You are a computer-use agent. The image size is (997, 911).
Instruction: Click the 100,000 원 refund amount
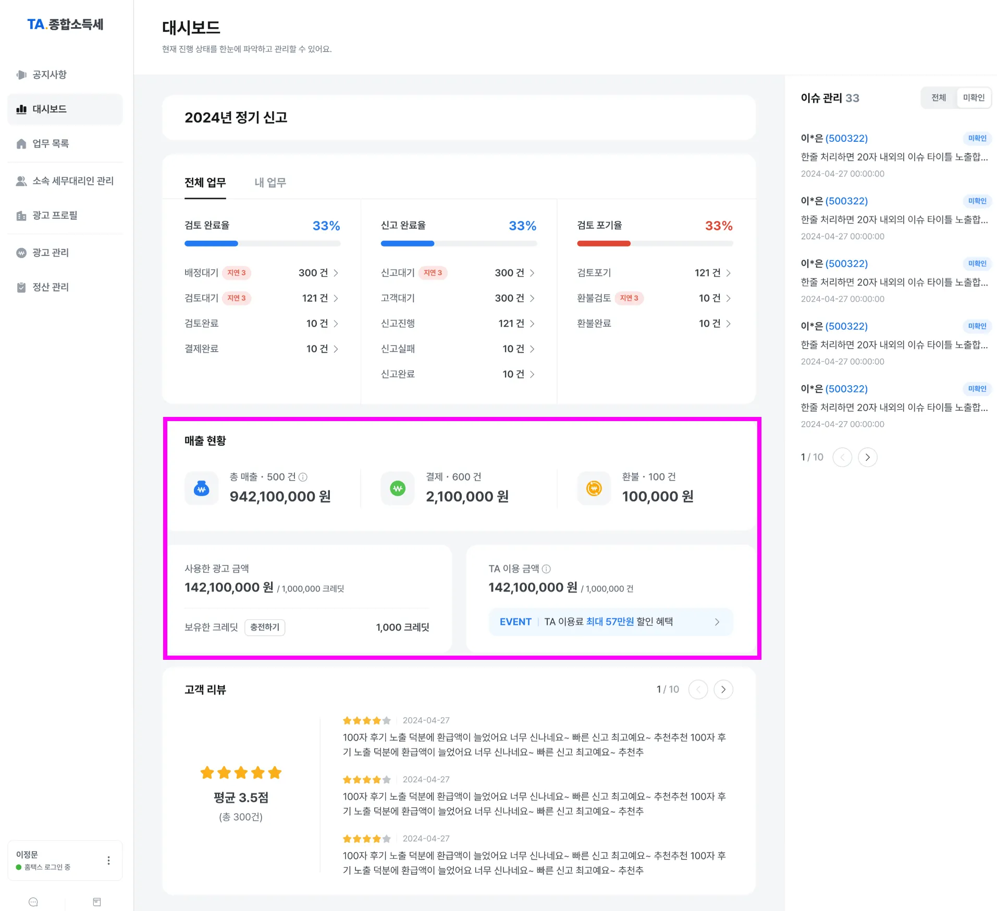click(658, 497)
